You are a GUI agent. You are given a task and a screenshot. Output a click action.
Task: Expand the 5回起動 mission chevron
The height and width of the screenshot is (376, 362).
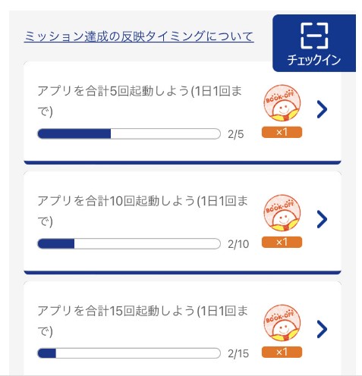point(322,109)
